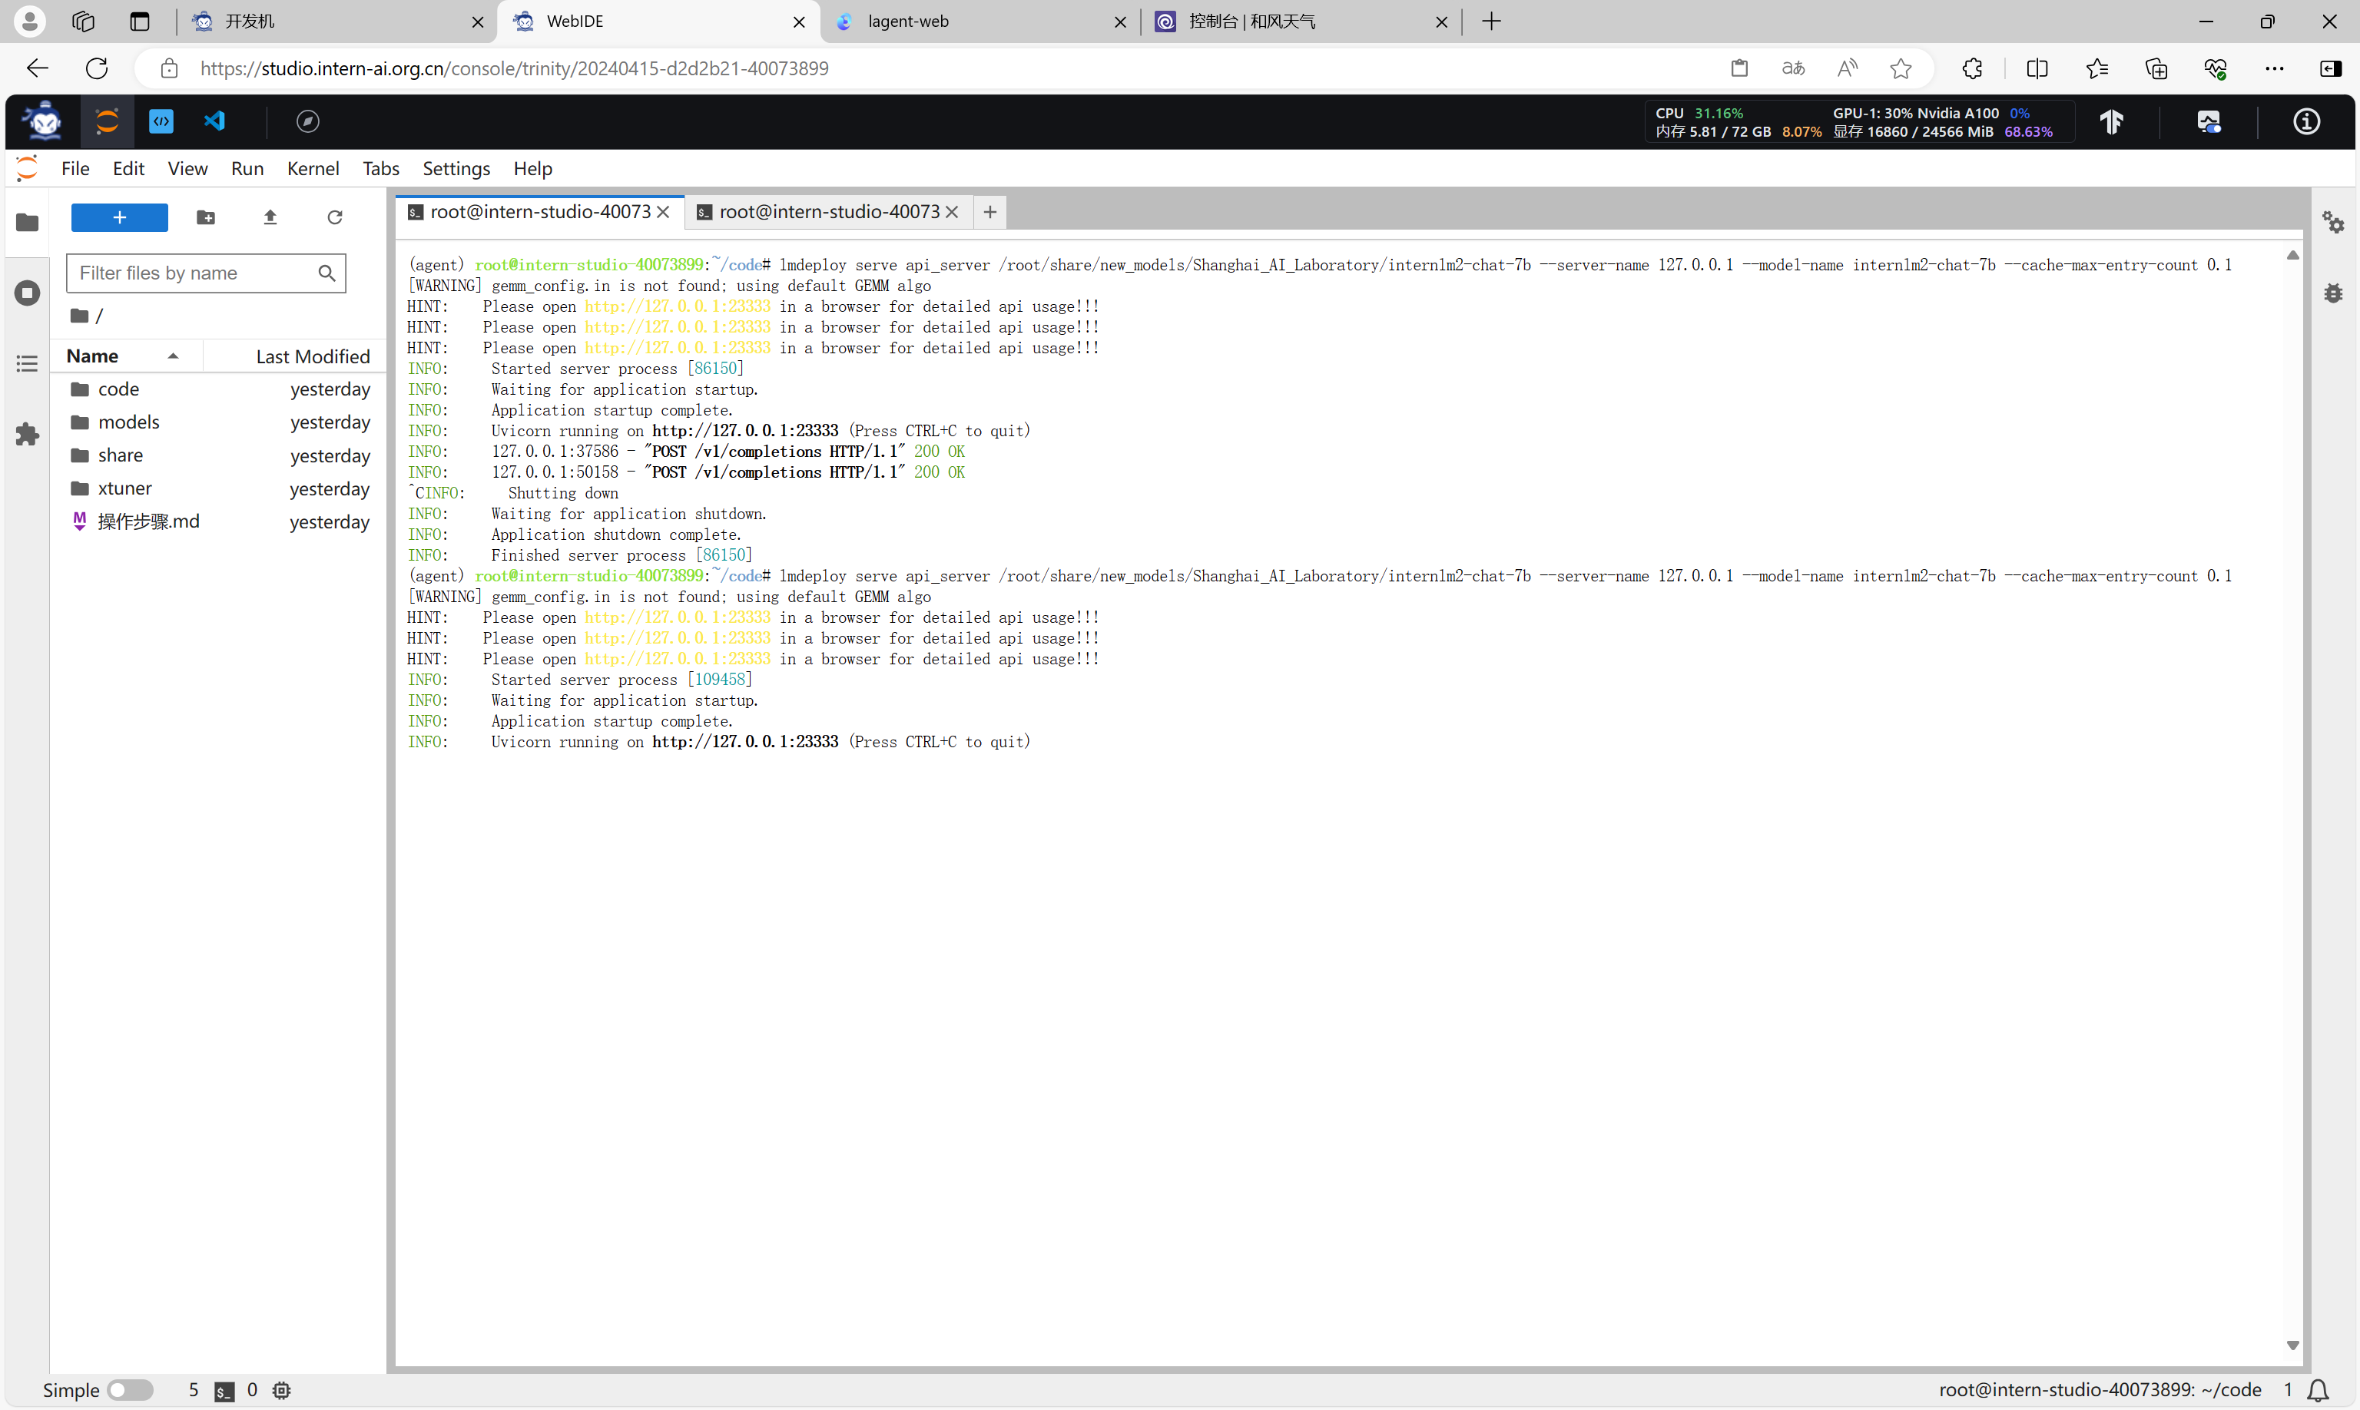Screen dimensions: 2360x1410
Task: Sort files by the Last Modified column
Action: tap(296, 356)
